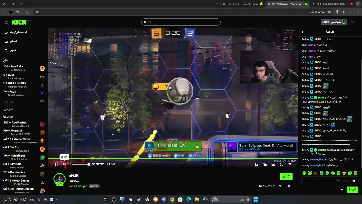Open Meesi_H recommended channel
362x204 pixels.
click(x=24, y=132)
